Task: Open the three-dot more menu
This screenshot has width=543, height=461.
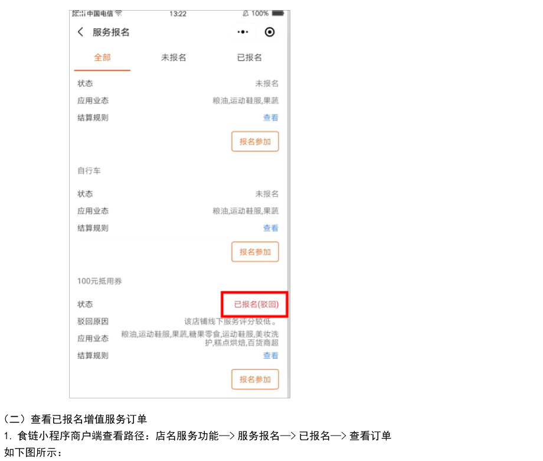Action: pos(243,32)
